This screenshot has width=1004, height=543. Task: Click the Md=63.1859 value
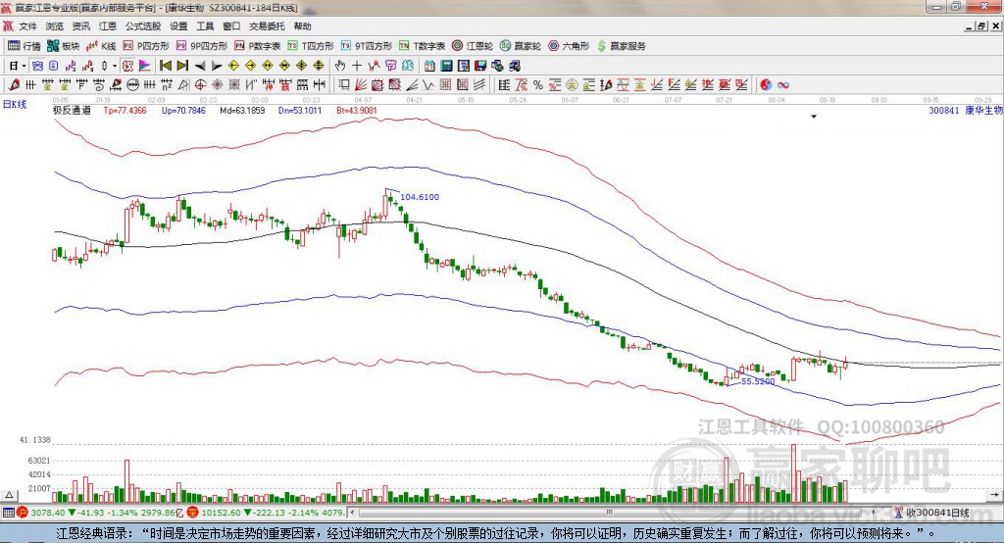(x=242, y=110)
